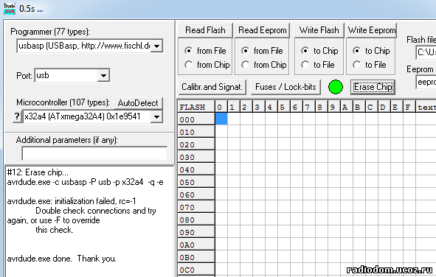Click flash address row 070
This screenshot has height=277, width=436.
tap(196, 207)
